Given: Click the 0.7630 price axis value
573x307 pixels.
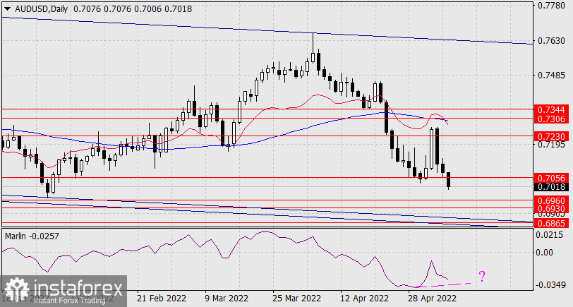Looking at the screenshot, I should (551, 40).
